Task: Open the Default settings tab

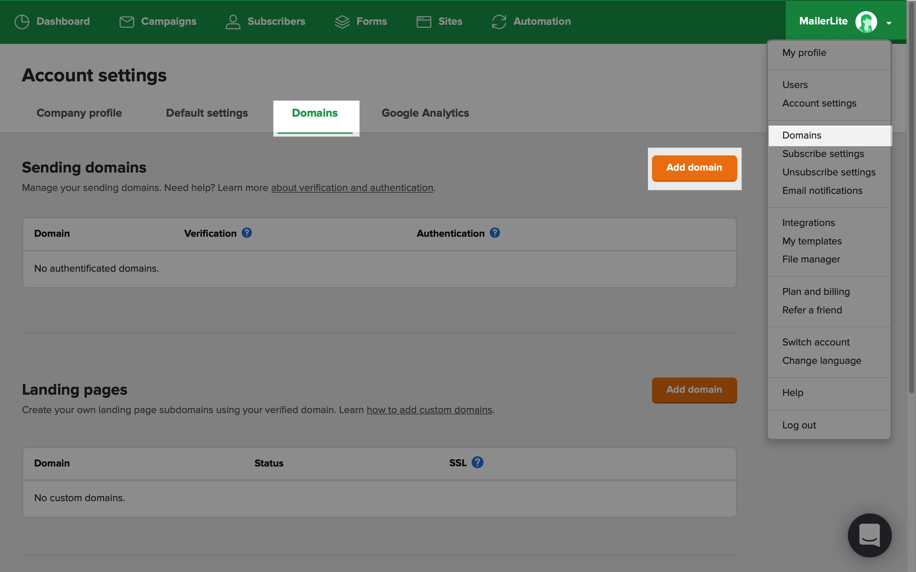Action: (207, 113)
